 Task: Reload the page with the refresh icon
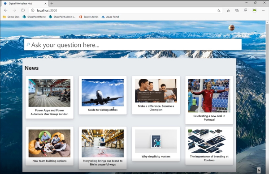click(23, 10)
